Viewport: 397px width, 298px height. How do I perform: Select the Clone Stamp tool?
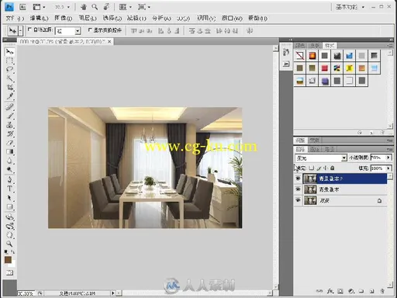(x=9, y=125)
